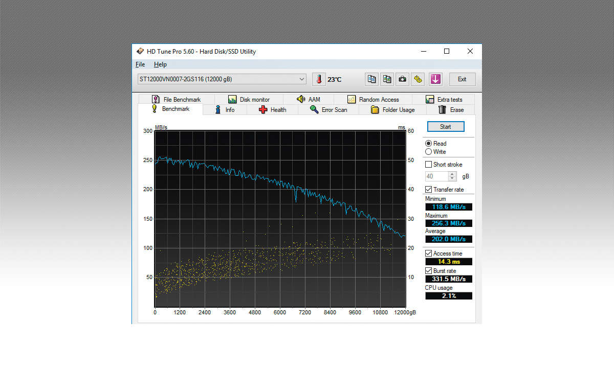Click the average 202.0 MB/s value
The image size is (614, 368).
coord(449,239)
